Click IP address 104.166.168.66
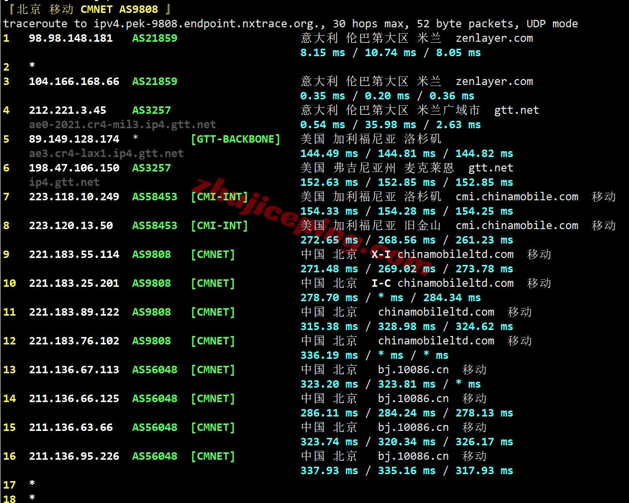Image resolution: width=629 pixels, height=503 pixels. tap(74, 82)
